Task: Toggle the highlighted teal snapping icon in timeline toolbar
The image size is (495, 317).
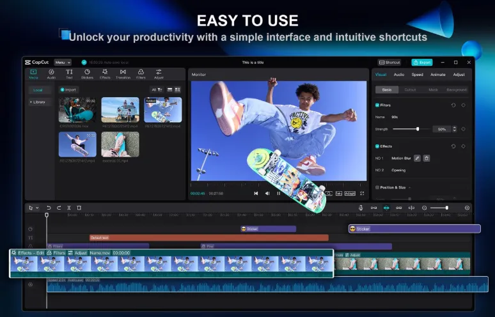Action: (x=386, y=208)
